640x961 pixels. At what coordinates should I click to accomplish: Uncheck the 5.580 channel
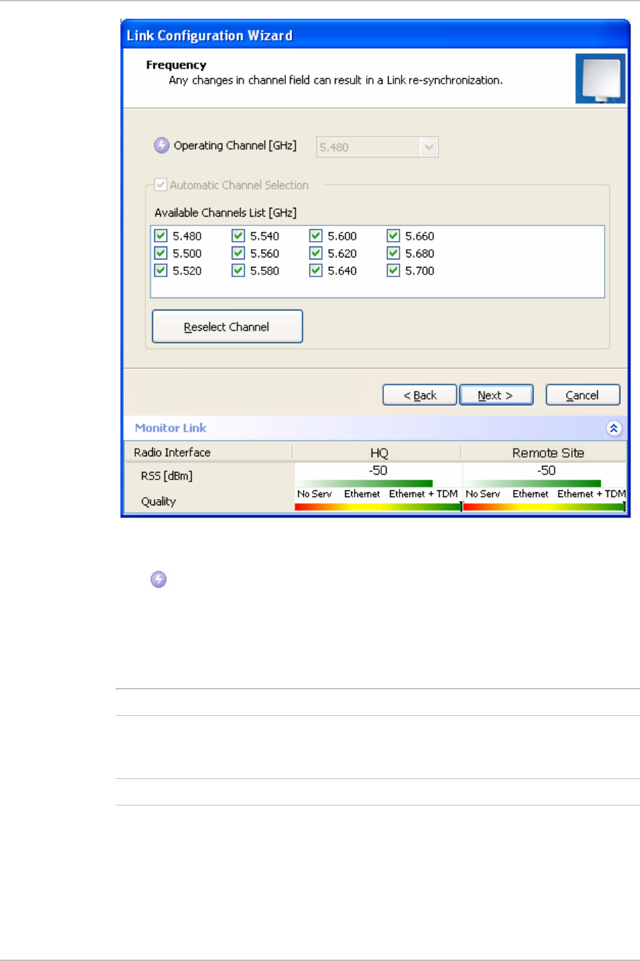coord(238,270)
